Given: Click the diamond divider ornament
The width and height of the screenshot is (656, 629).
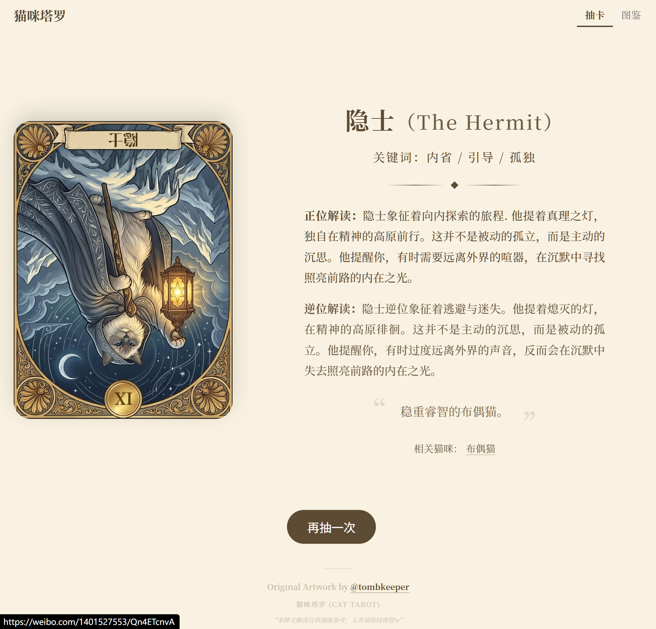Looking at the screenshot, I should pyautogui.click(x=454, y=185).
